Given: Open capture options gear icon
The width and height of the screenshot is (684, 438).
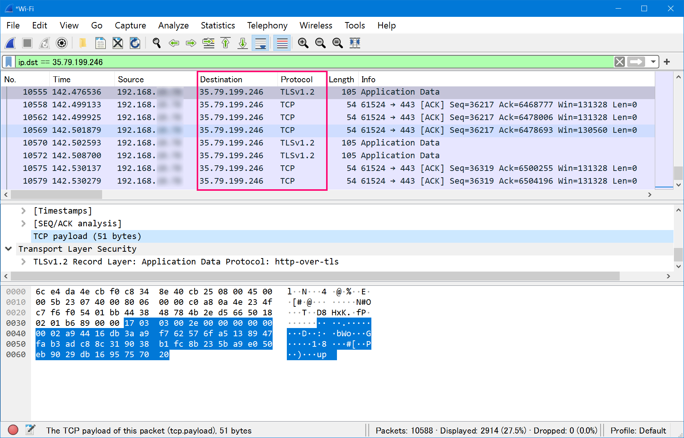Looking at the screenshot, I should coord(62,43).
